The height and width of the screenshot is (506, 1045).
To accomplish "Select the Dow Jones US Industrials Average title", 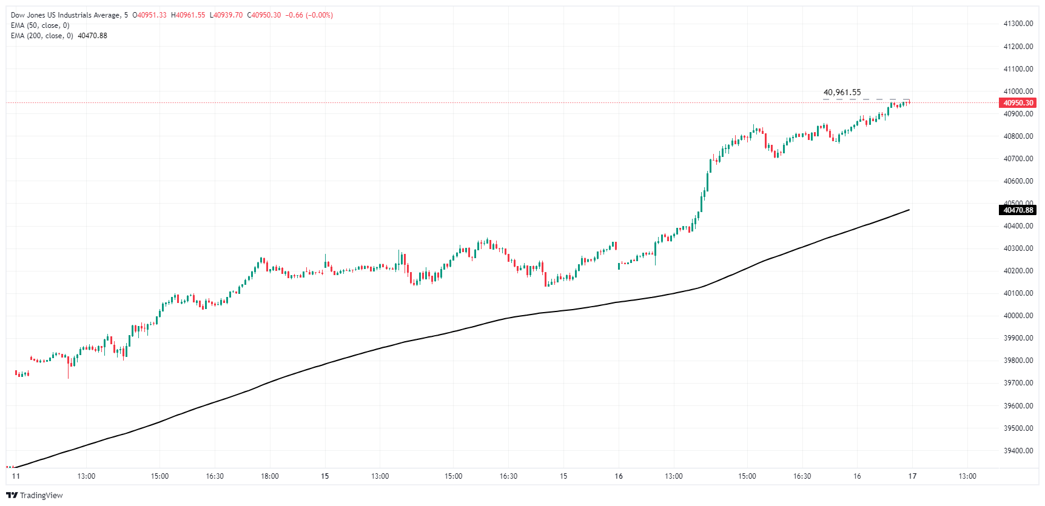I will coord(66,15).
